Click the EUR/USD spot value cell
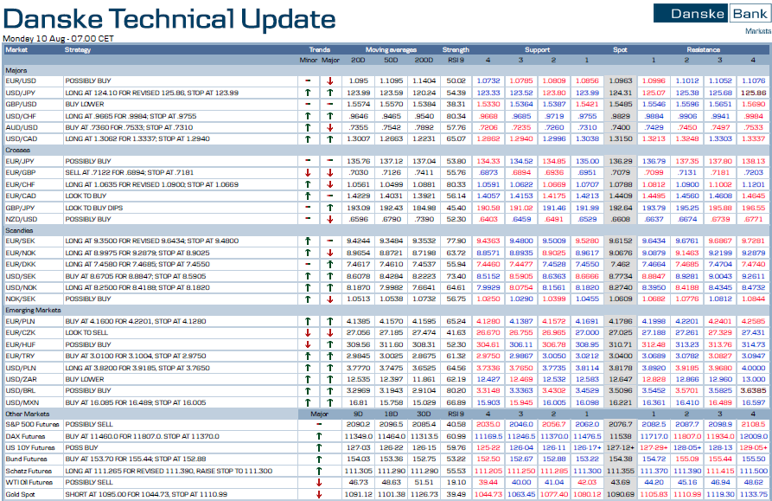The width and height of the screenshot is (772, 501). (x=620, y=80)
